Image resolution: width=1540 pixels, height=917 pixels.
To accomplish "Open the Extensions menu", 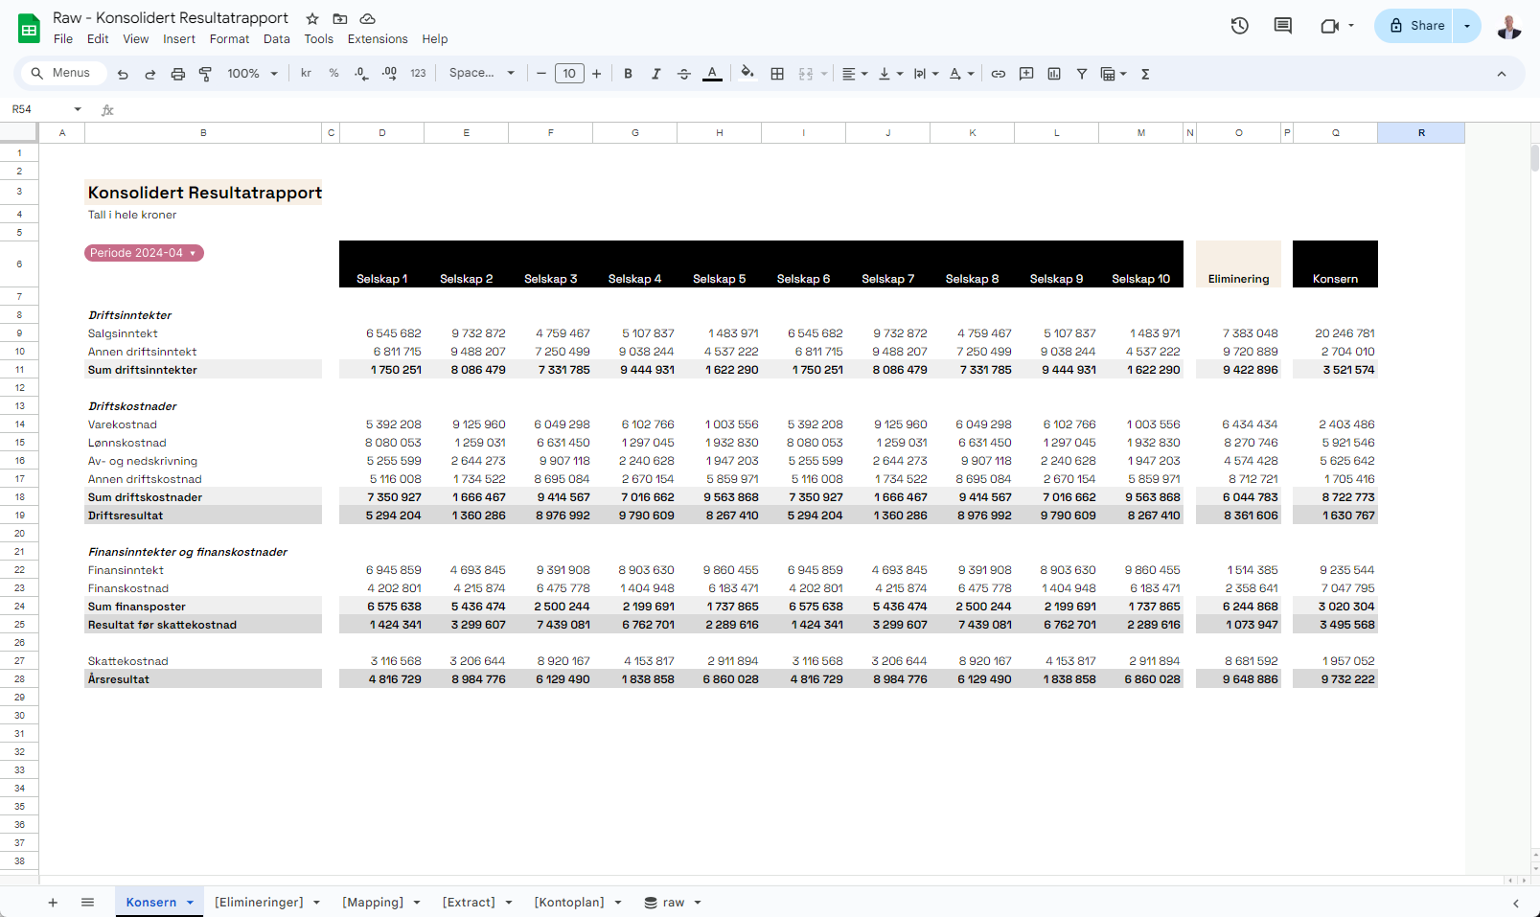I will click(378, 39).
